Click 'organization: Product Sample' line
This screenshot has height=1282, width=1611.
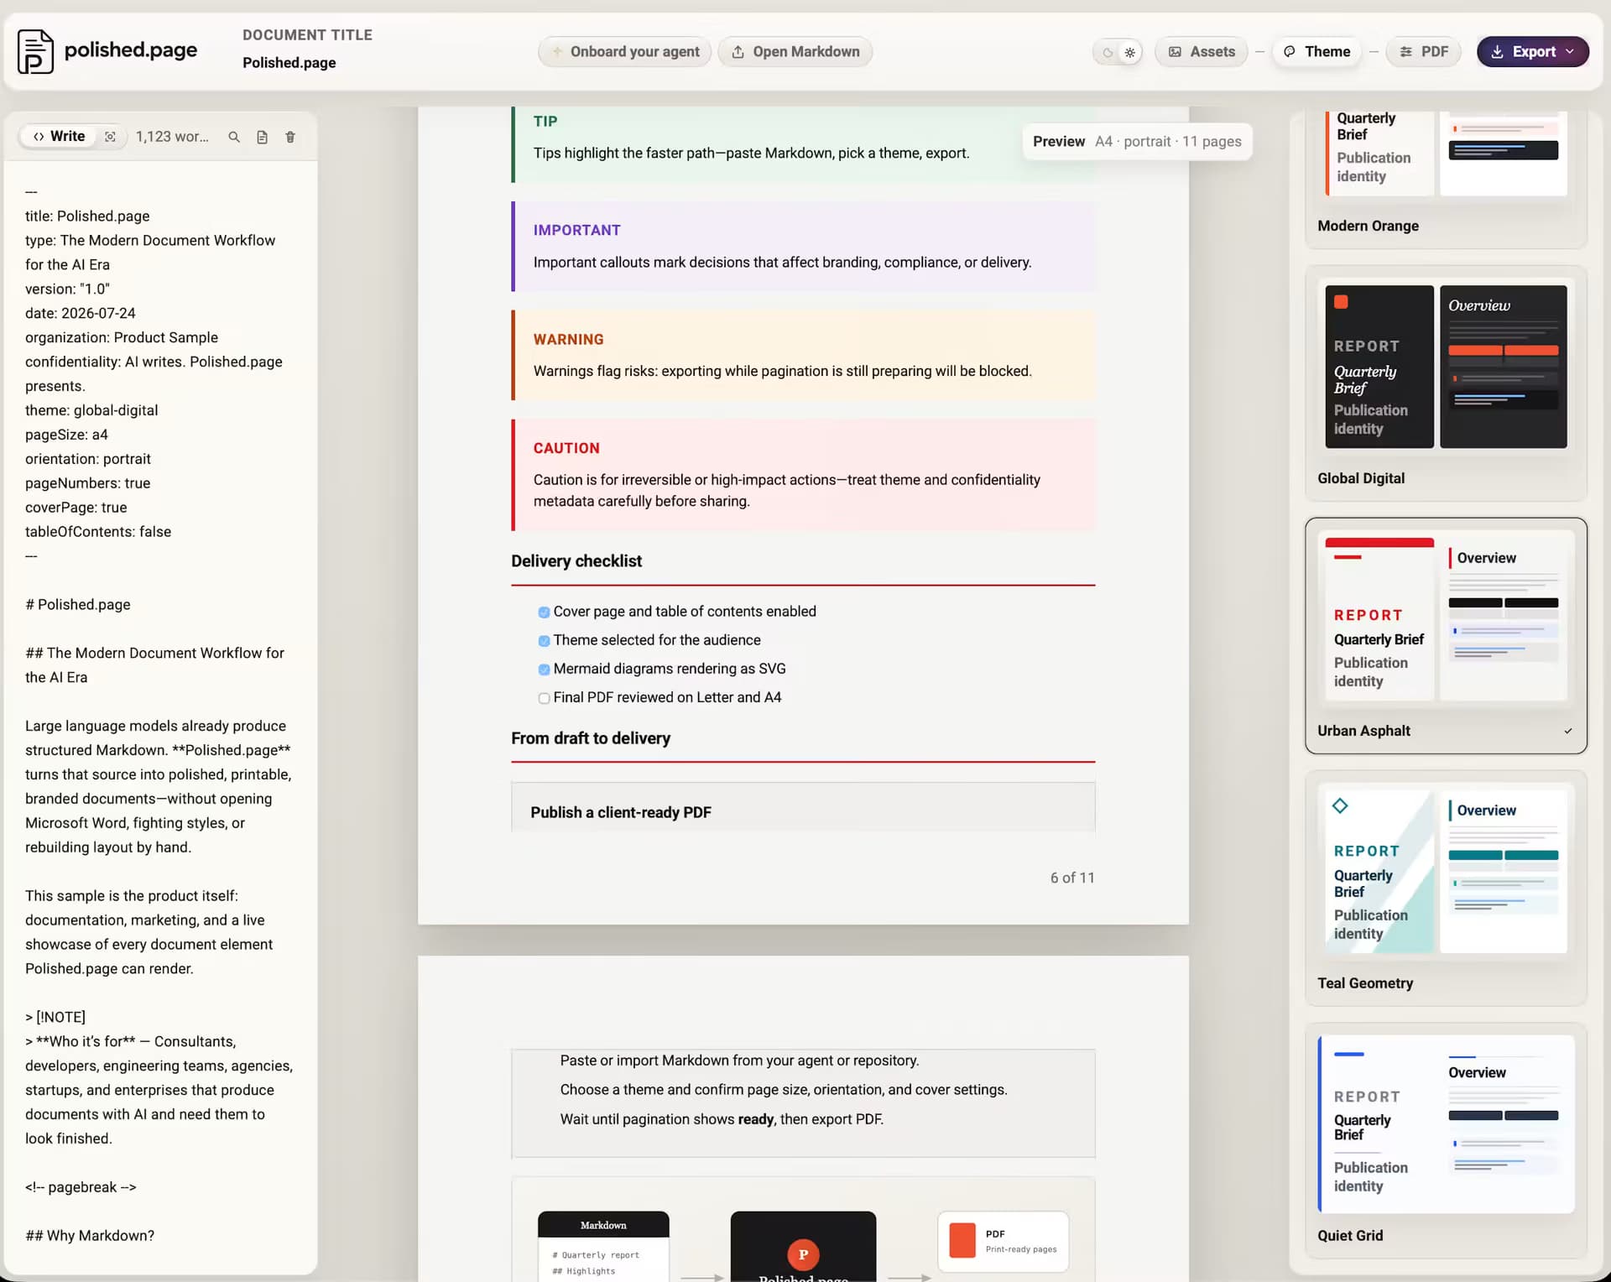(122, 337)
